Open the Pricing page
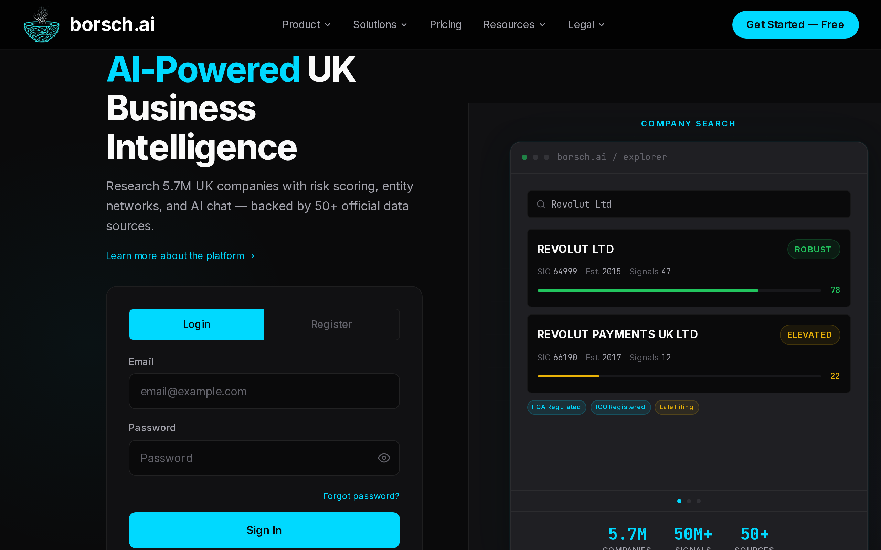881x550 pixels. click(x=445, y=25)
